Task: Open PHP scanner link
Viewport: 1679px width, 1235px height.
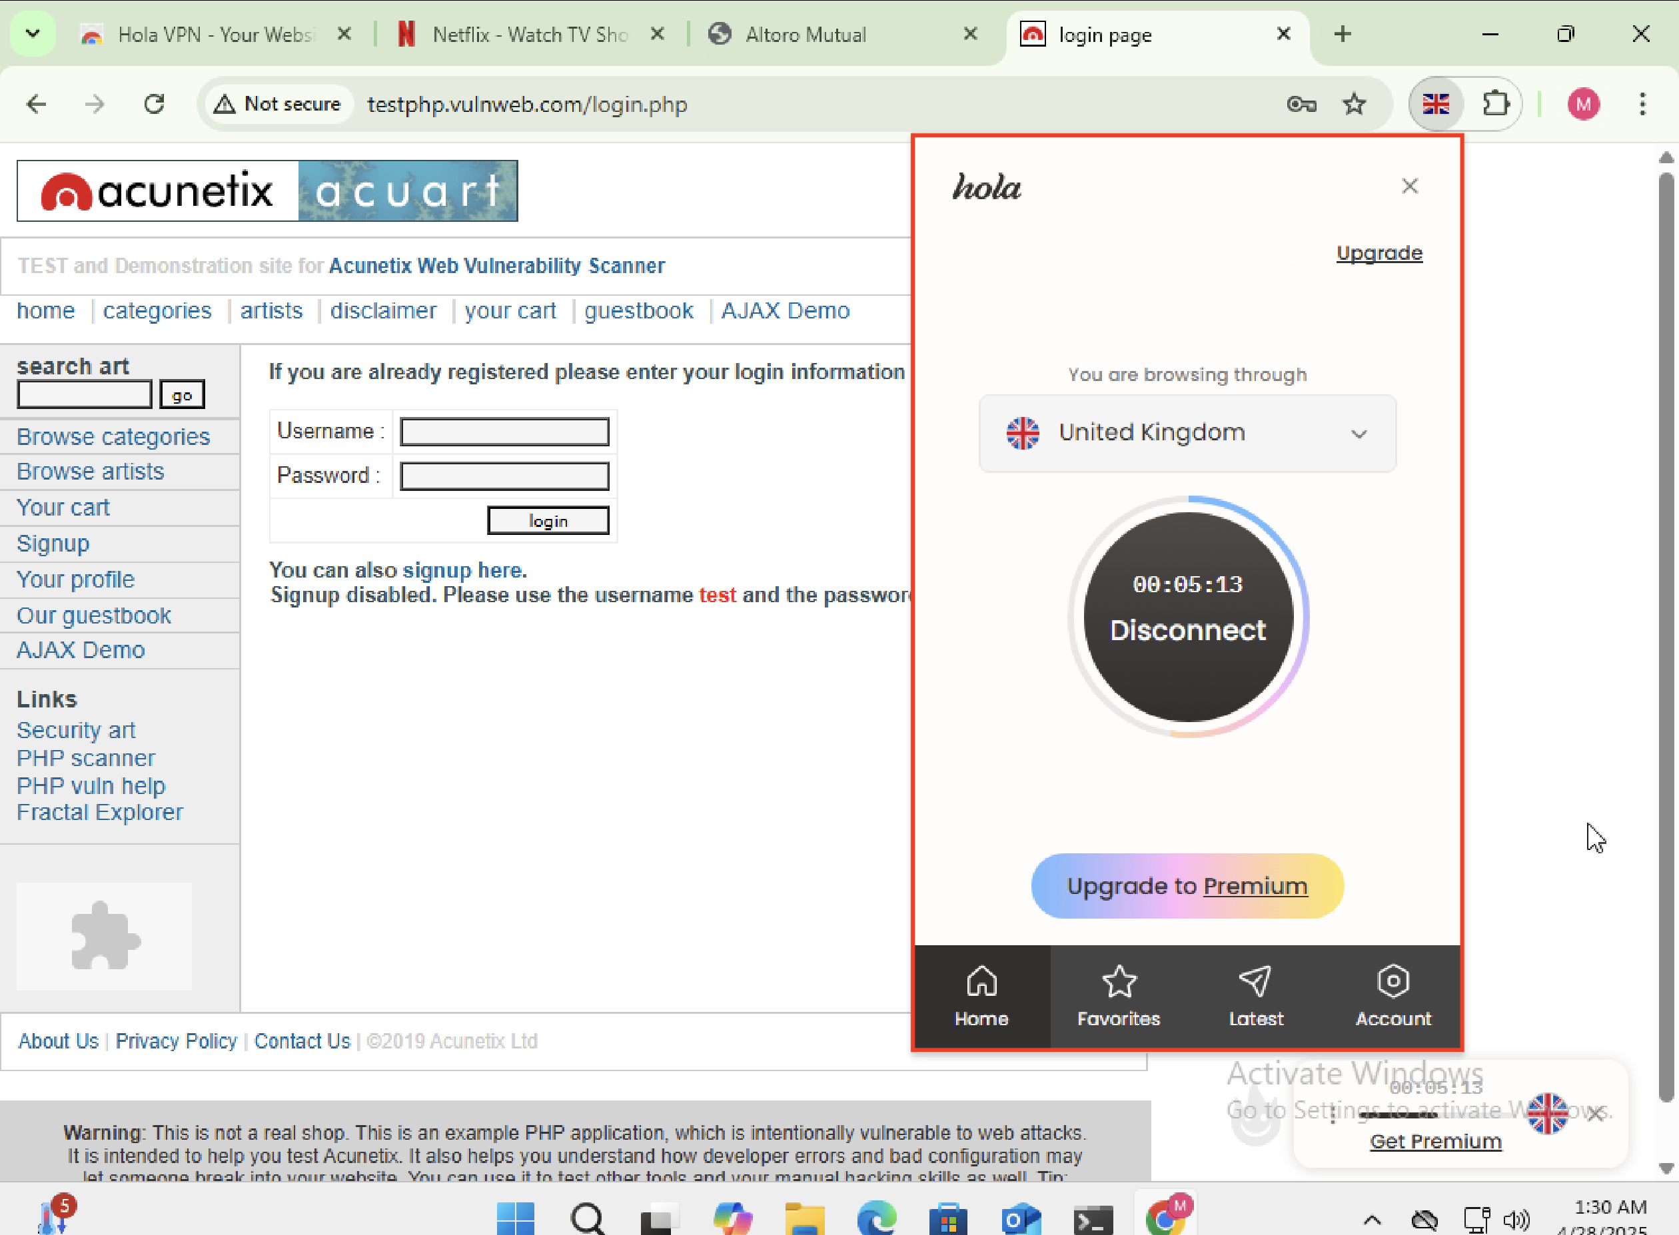Action: coord(86,758)
